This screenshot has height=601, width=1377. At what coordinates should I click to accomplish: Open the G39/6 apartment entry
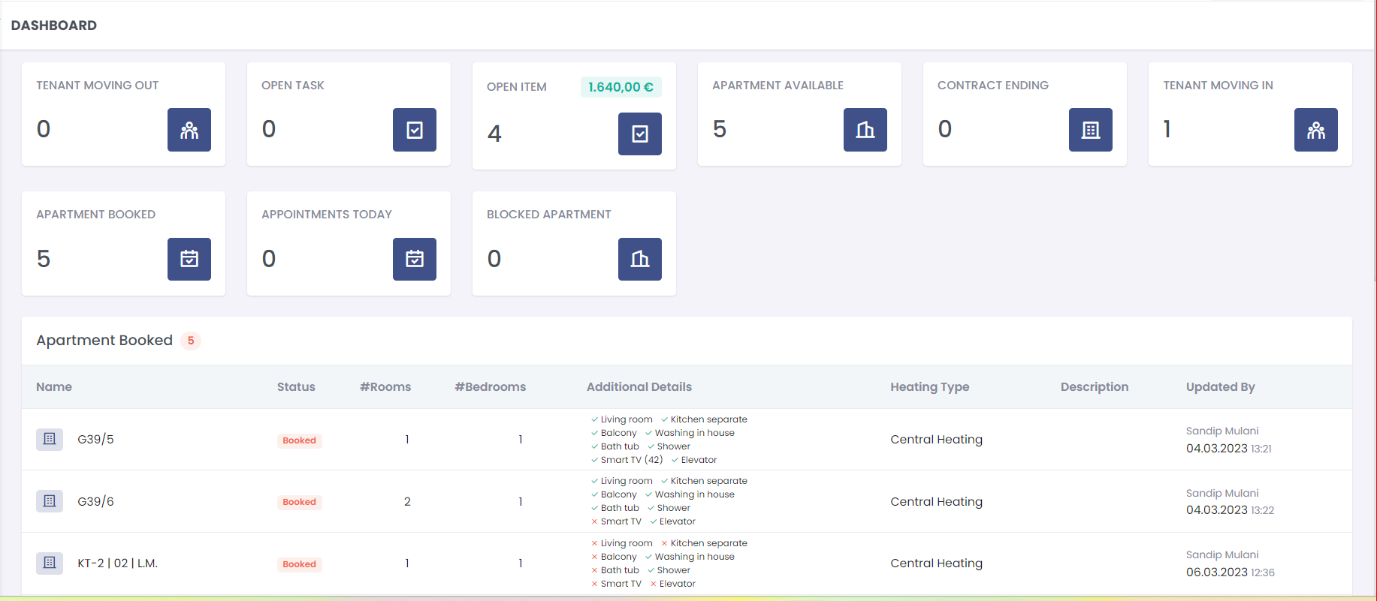point(95,501)
